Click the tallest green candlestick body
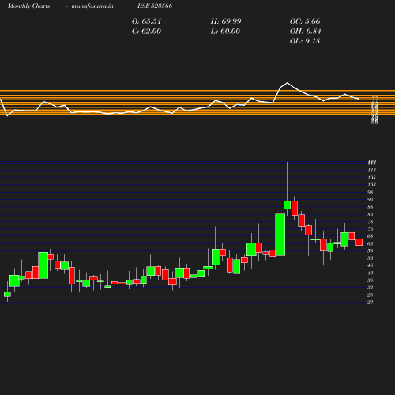 [x=280, y=235]
